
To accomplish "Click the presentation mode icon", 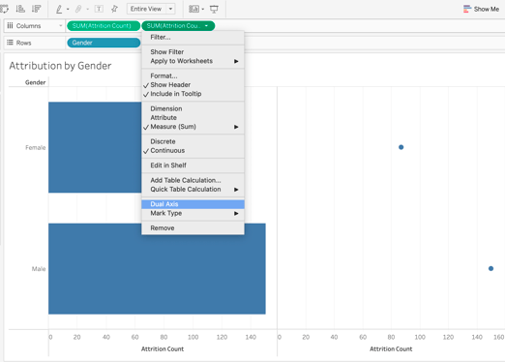I will (214, 10).
